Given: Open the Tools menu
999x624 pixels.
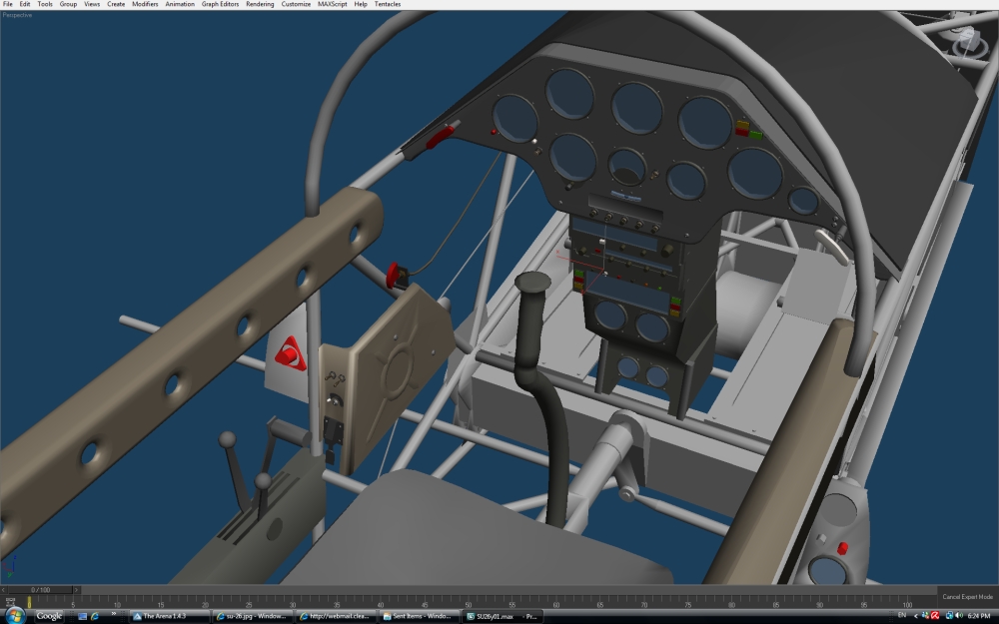Looking at the screenshot, I should tap(45, 4).
